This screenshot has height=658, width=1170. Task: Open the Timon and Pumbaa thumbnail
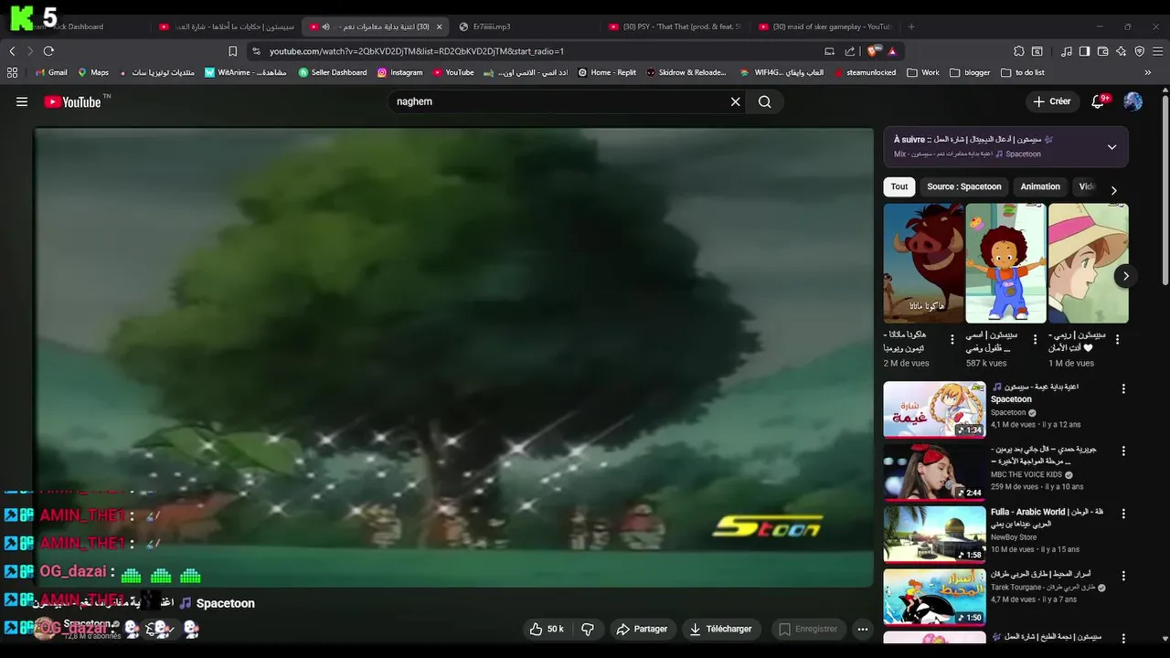pyautogui.click(x=923, y=263)
